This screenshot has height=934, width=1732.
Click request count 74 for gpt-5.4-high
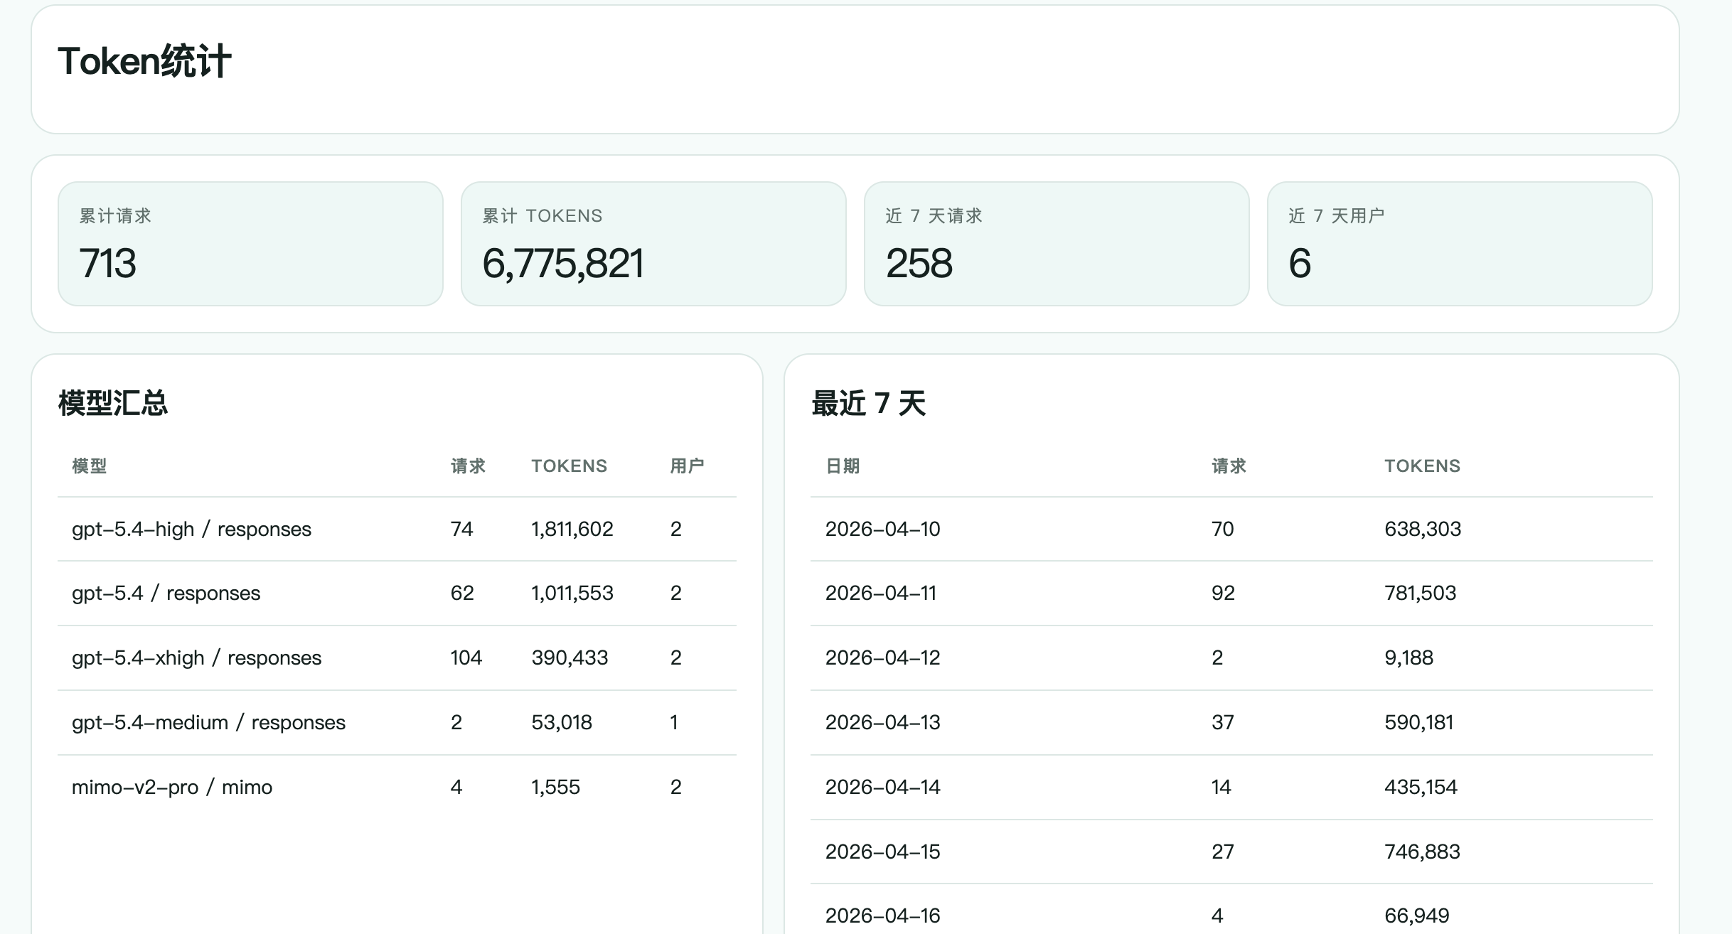[x=461, y=530]
